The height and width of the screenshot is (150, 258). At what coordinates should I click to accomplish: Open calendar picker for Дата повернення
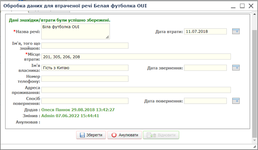236,101
